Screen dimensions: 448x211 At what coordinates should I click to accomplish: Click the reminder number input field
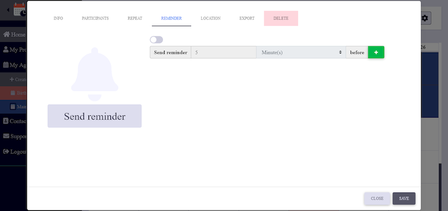pos(223,52)
